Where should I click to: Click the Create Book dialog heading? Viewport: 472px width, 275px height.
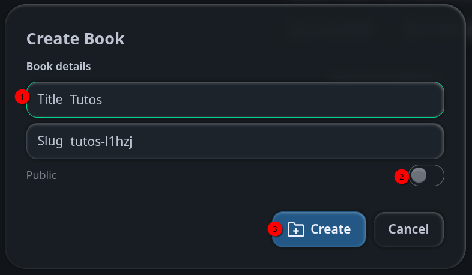(76, 39)
